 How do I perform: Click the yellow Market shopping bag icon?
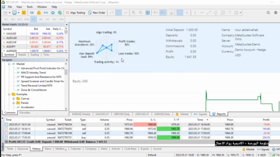(x=39, y=13)
